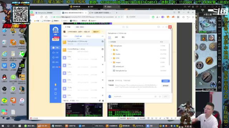This screenshot has width=229, height=128.
Task: Reload the page in the browser
Action: tap(42, 17)
